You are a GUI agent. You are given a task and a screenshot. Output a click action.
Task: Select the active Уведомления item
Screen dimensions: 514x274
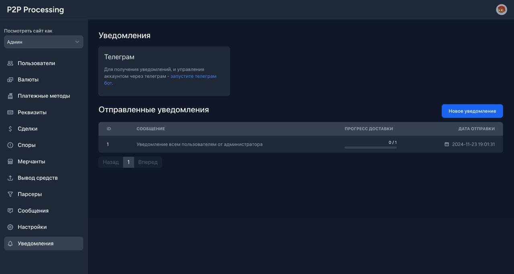click(x=44, y=244)
